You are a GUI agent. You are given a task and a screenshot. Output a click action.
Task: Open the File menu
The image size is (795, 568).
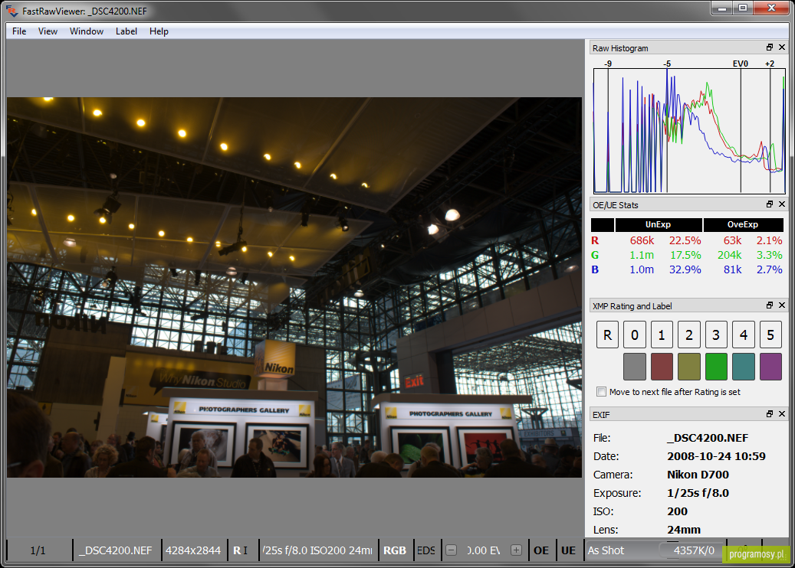point(19,31)
